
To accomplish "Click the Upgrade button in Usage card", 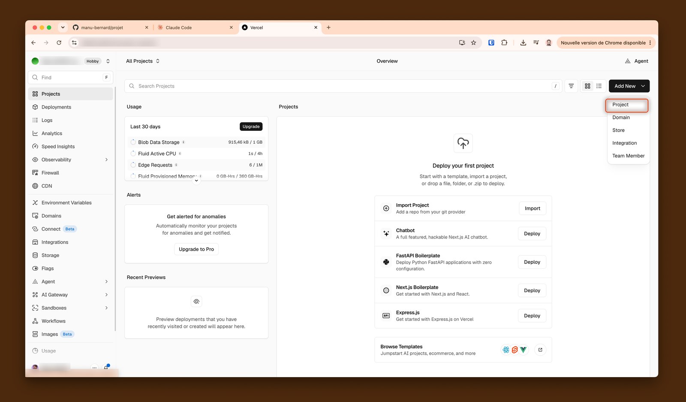I will (x=251, y=127).
